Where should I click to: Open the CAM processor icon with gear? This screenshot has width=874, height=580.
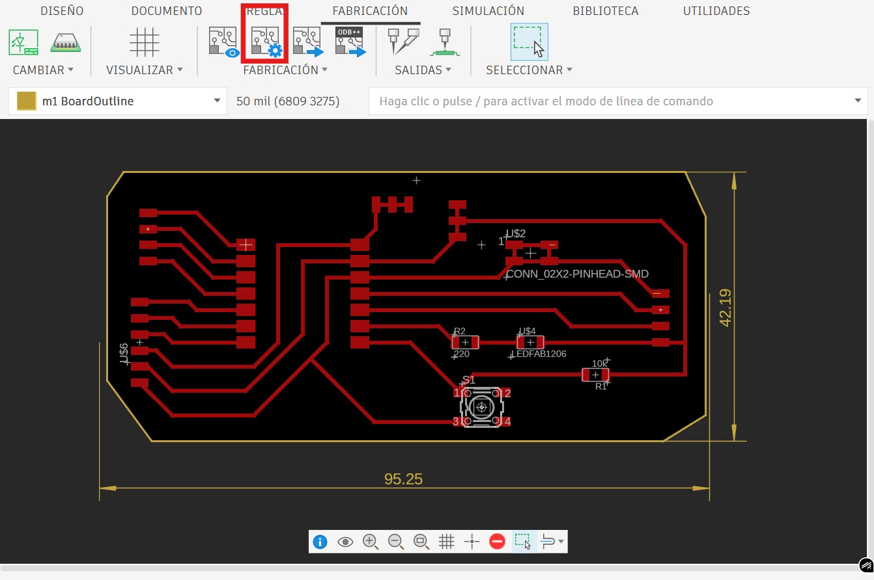pyautogui.click(x=265, y=42)
